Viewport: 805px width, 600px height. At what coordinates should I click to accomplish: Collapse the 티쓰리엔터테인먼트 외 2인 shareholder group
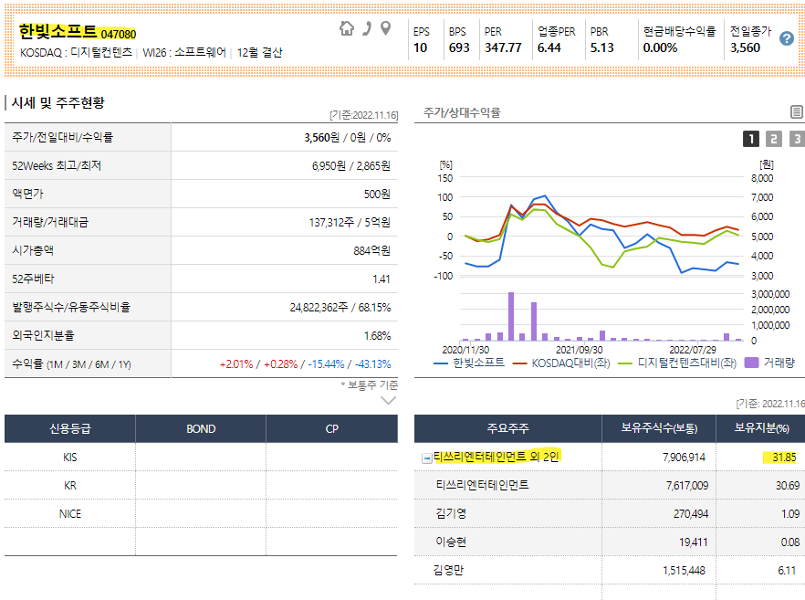(x=426, y=458)
